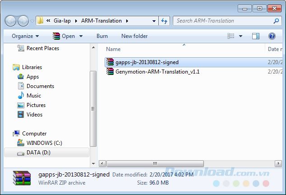Open Recent Places in navigation pane
Image resolution: width=286 pixels, height=195 pixels.
pos(43,48)
